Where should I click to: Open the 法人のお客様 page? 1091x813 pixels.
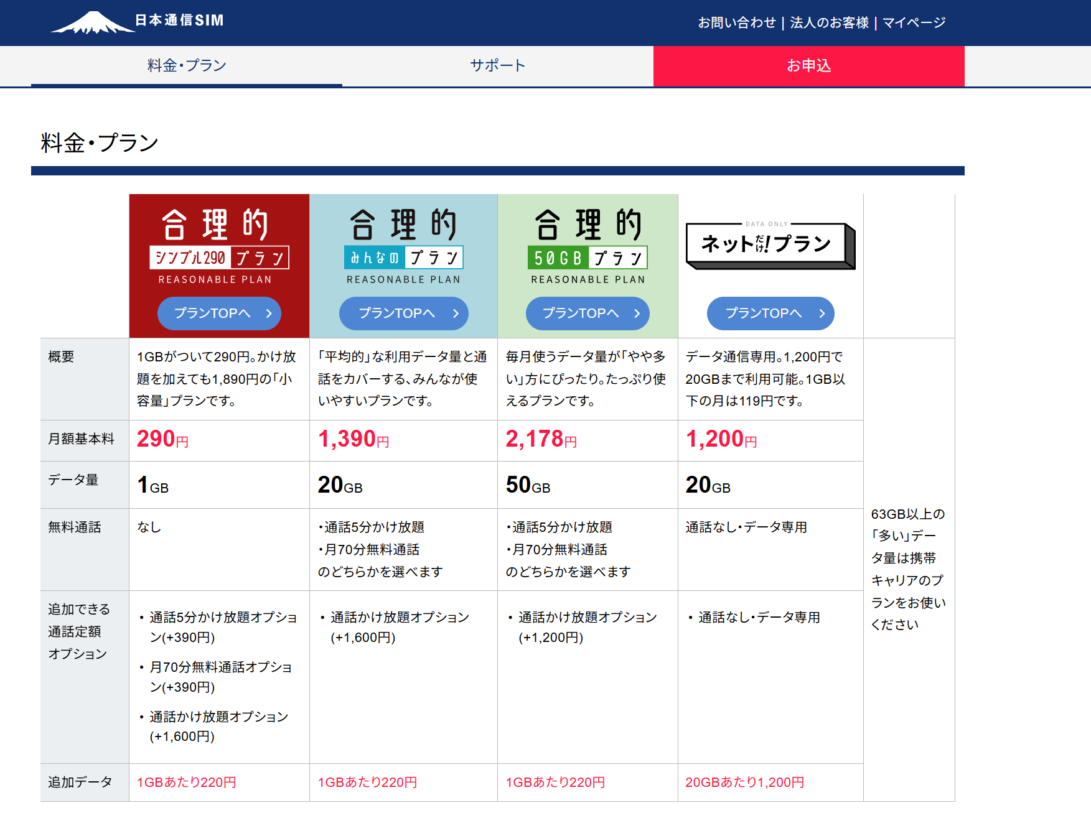pos(829,22)
